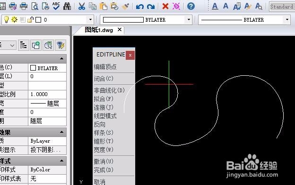Image resolution: width=295 pixels, height=185 pixels.
Task: Collapse the top properties section
Action: [x=61, y=59]
